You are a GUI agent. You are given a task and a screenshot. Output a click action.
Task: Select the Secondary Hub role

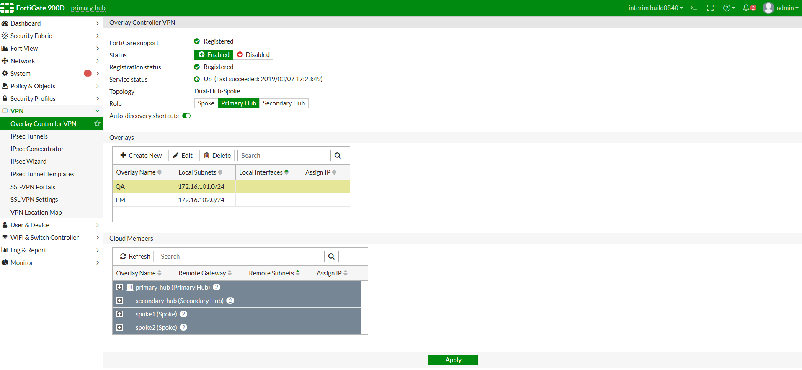tap(284, 103)
